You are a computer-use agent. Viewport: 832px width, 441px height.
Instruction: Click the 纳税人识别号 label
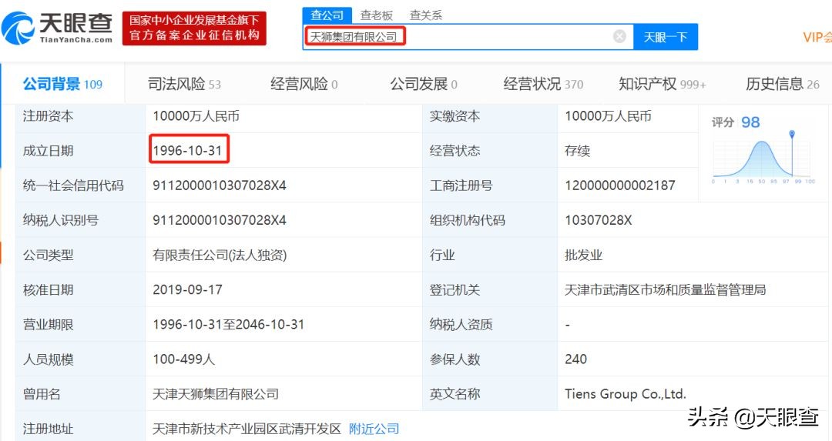[x=61, y=220]
